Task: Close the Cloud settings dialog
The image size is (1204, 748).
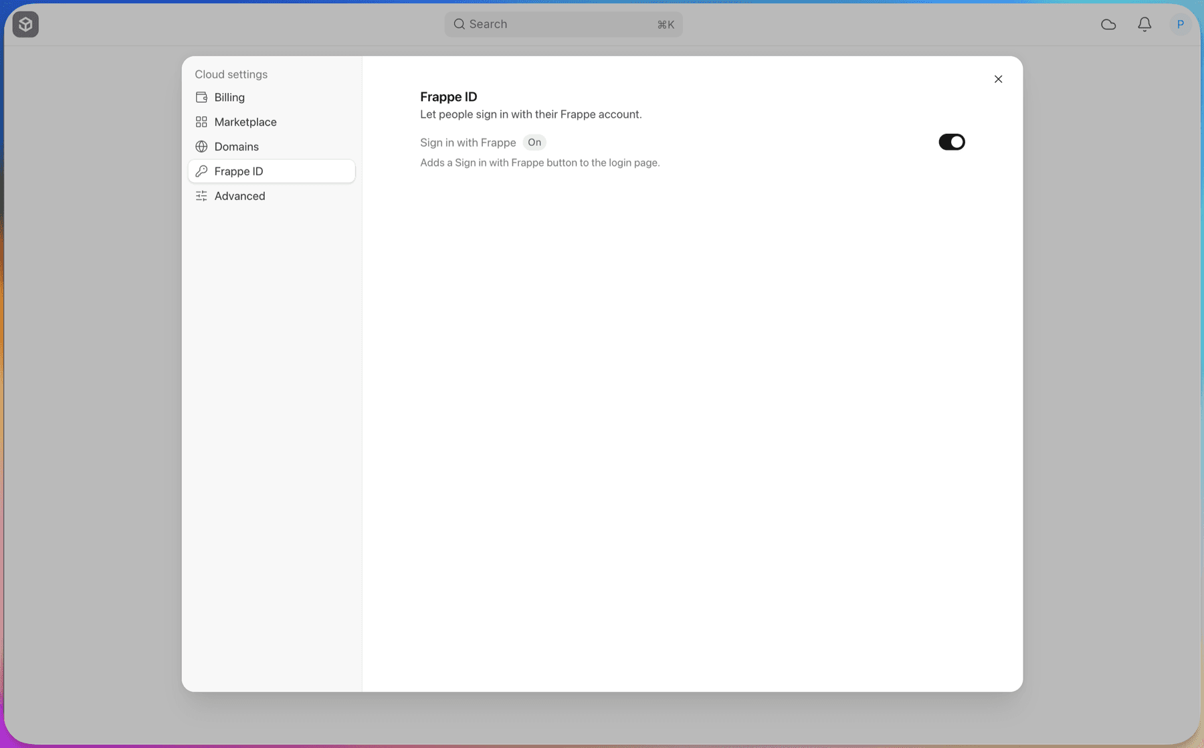Action: 998,79
